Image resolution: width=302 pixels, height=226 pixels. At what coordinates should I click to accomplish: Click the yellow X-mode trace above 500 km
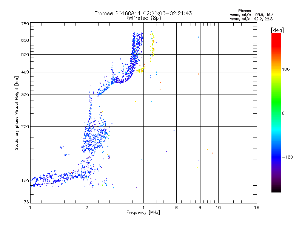click(152, 47)
